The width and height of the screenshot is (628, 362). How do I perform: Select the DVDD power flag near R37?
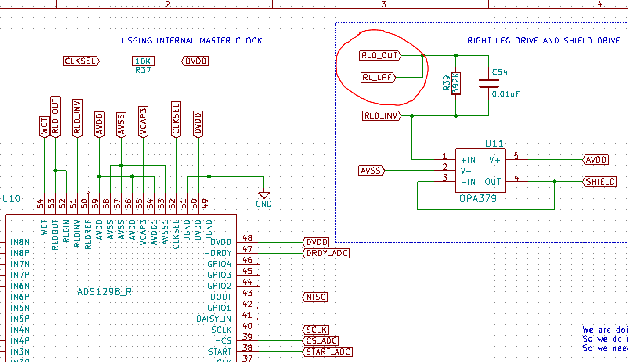pos(195,61)
